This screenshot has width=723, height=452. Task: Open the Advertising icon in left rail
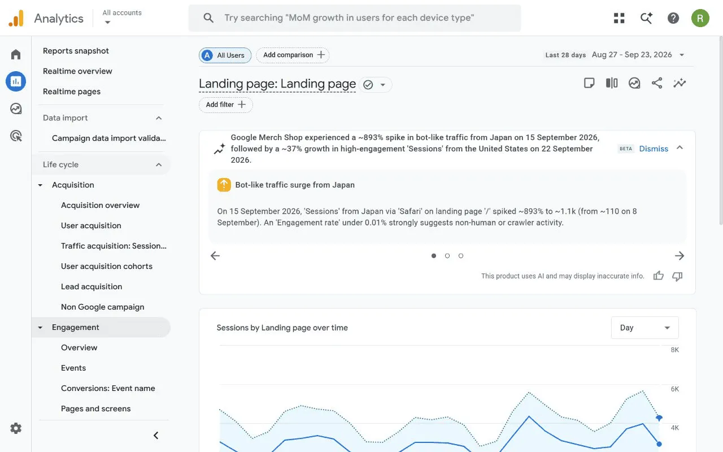(16, 136)
